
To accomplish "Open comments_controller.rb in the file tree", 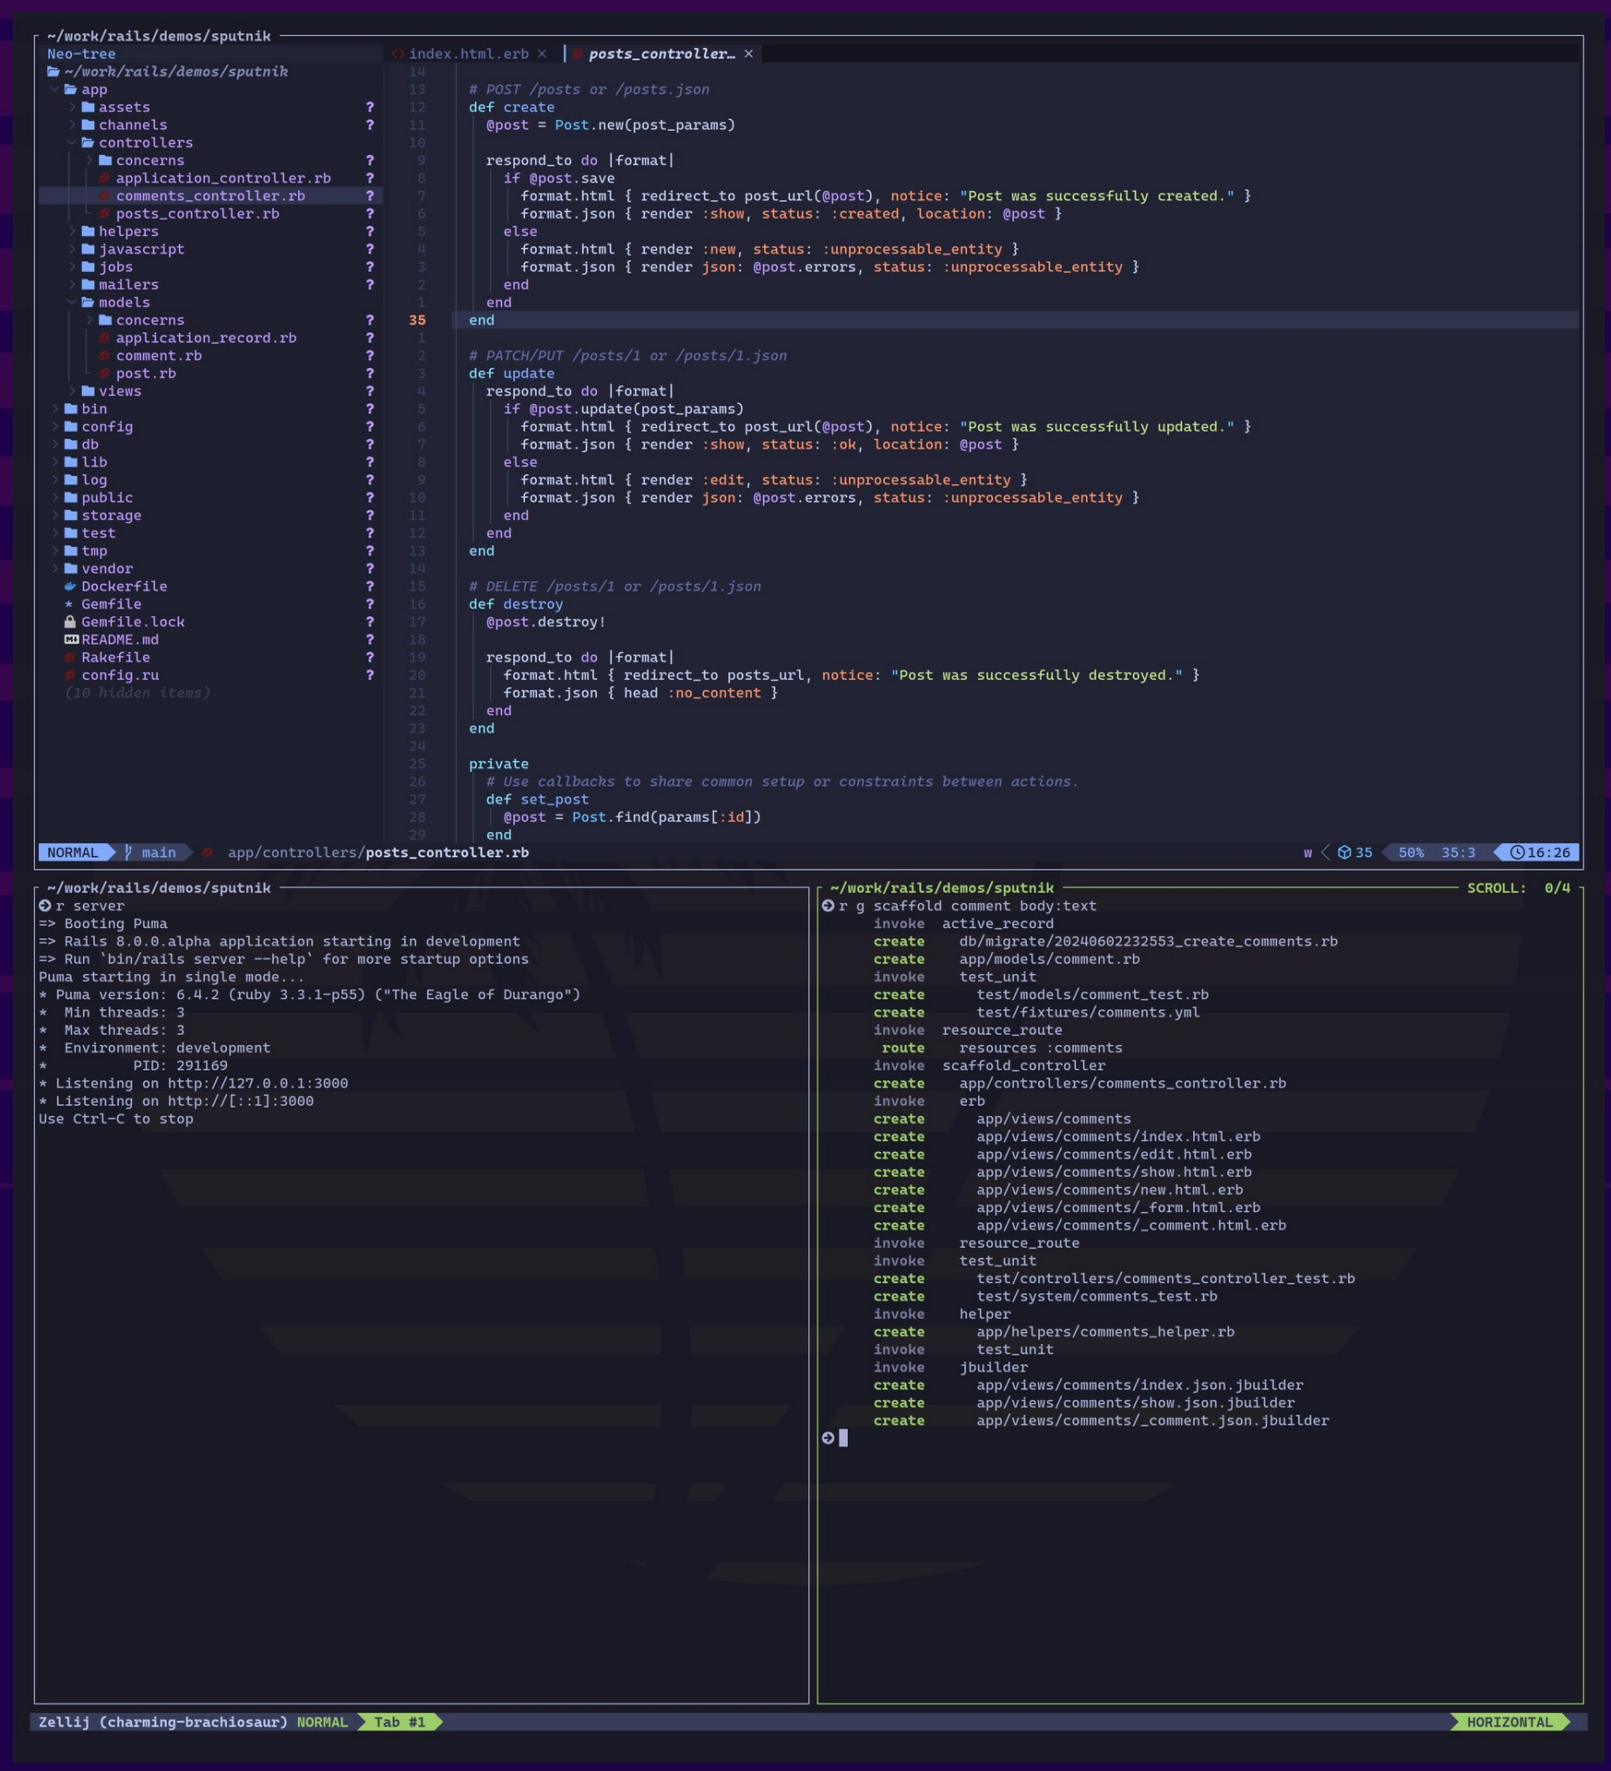I will click(x=210, y=196).
